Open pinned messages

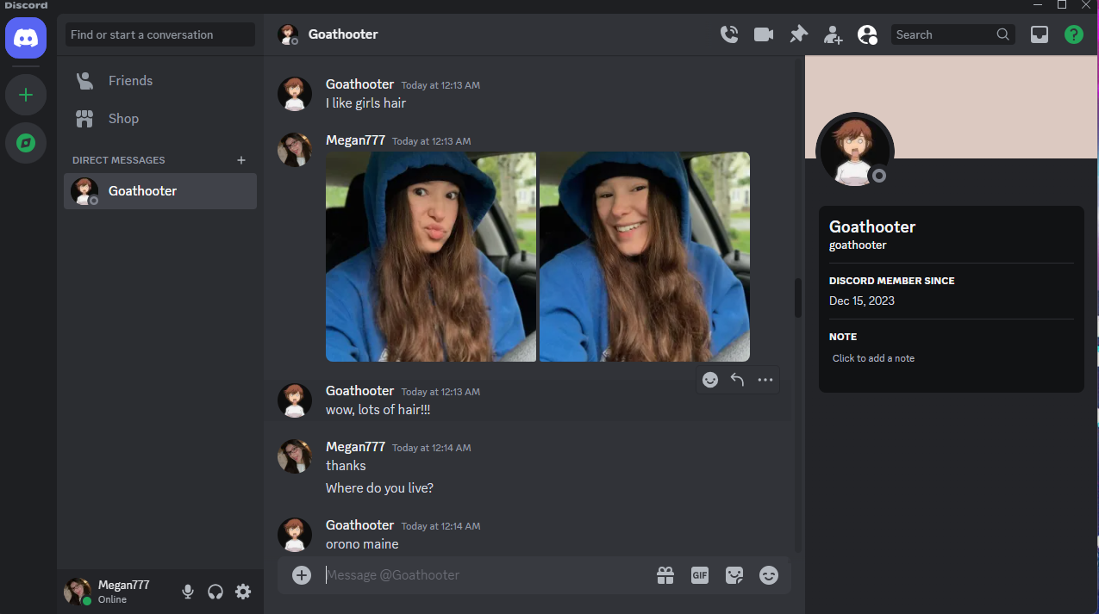[799, 34]
